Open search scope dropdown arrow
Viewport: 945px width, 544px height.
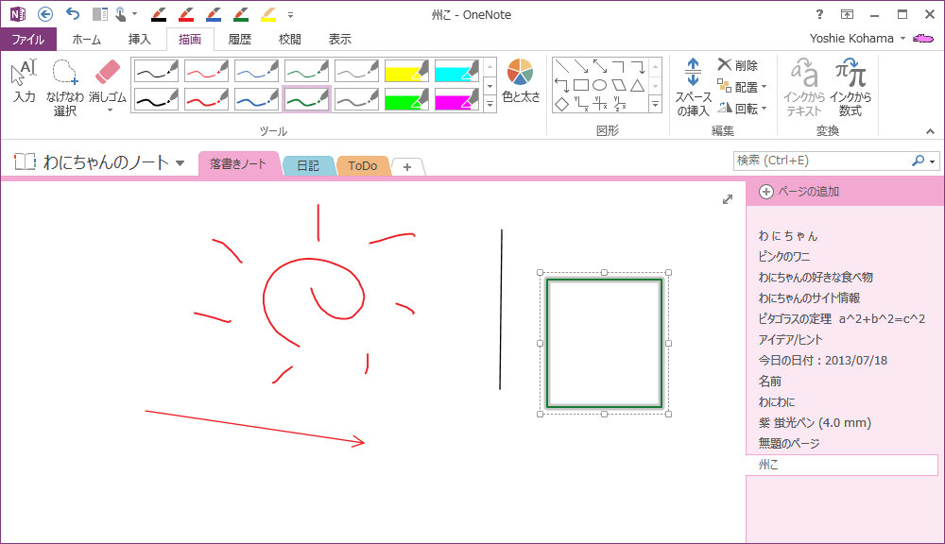(x=933, y=161)
